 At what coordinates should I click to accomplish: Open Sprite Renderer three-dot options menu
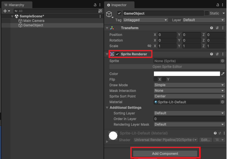click(223, 54)
